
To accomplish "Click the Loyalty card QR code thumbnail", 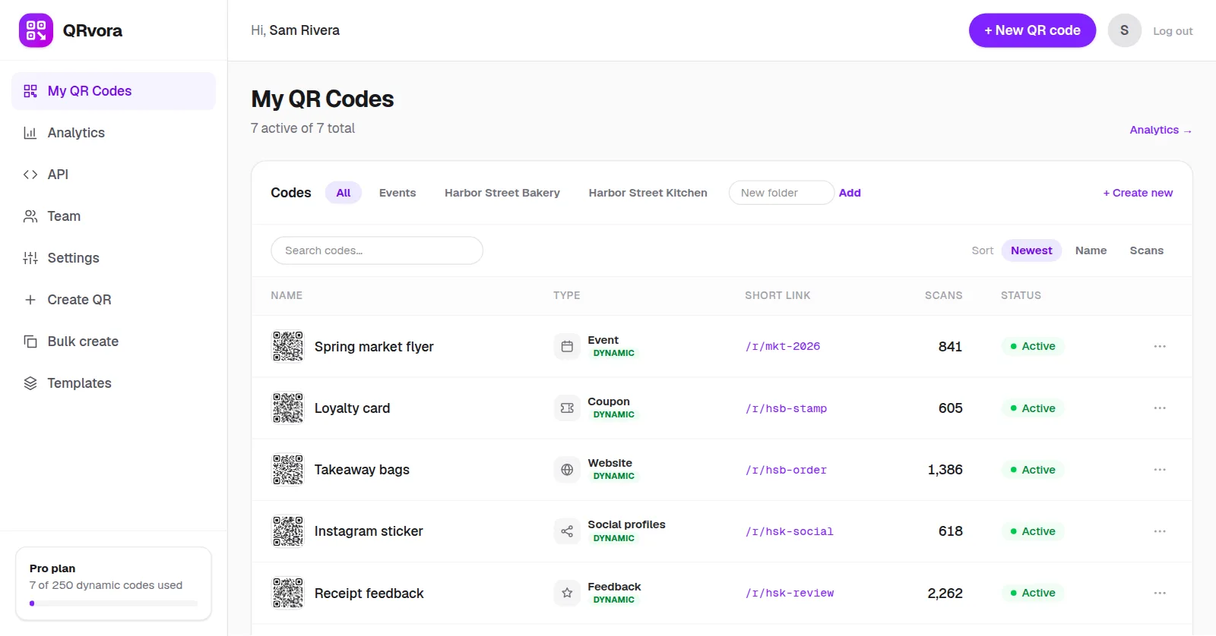I will tap(288, 408).
